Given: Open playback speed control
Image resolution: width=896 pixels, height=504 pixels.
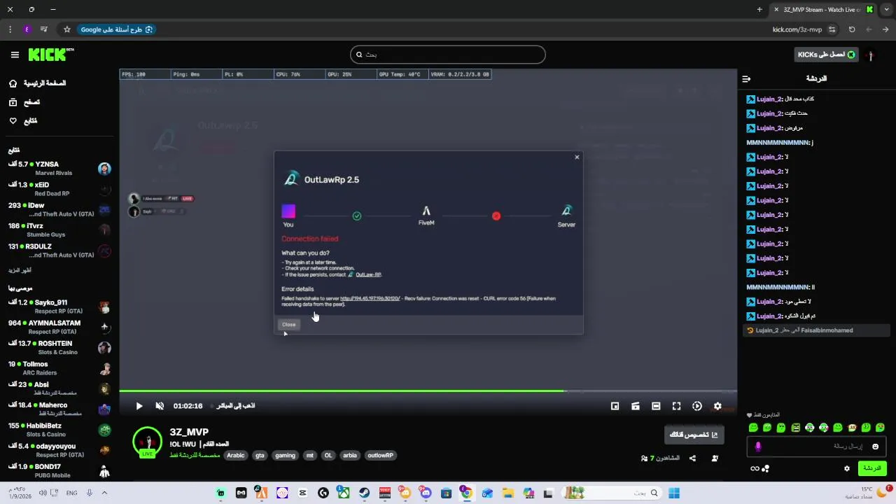Looking at the screenshot, I should click(697, 406).
